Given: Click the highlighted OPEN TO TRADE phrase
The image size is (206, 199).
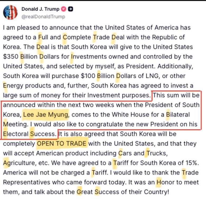Looking at the screenshot, I should click(x=61, y=144).
